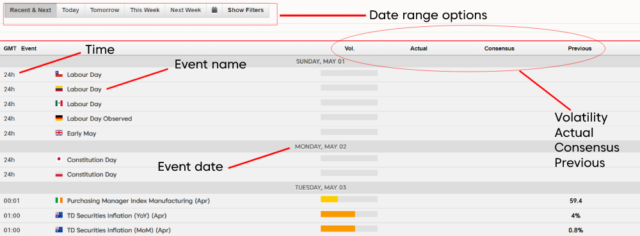Click the Actual column header
640x236 pixels.
click(x=419, y=49)
